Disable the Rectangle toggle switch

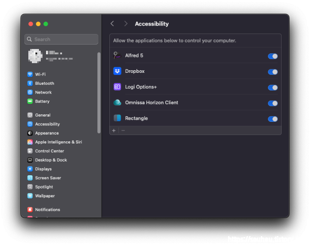[273, 119]
